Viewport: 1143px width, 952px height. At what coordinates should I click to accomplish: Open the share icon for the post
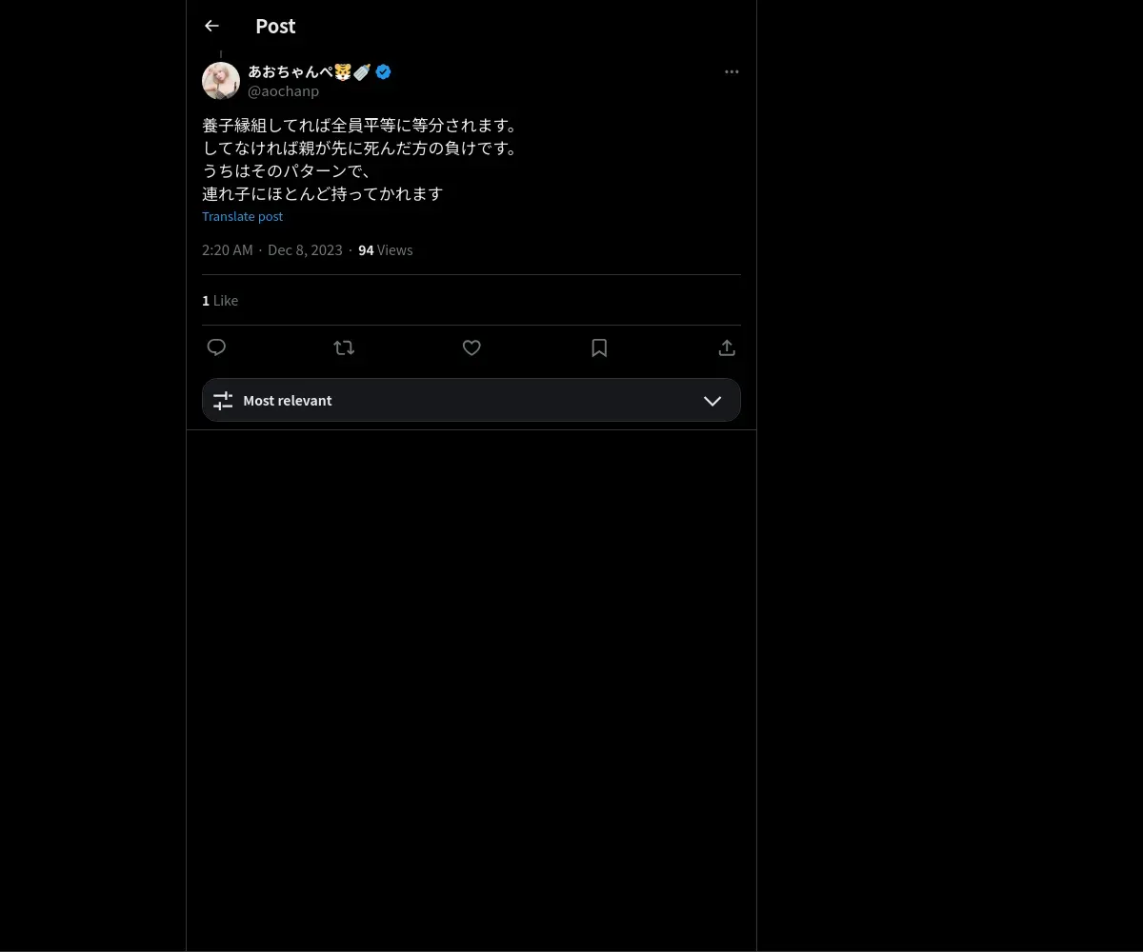(x=727, y=347)
